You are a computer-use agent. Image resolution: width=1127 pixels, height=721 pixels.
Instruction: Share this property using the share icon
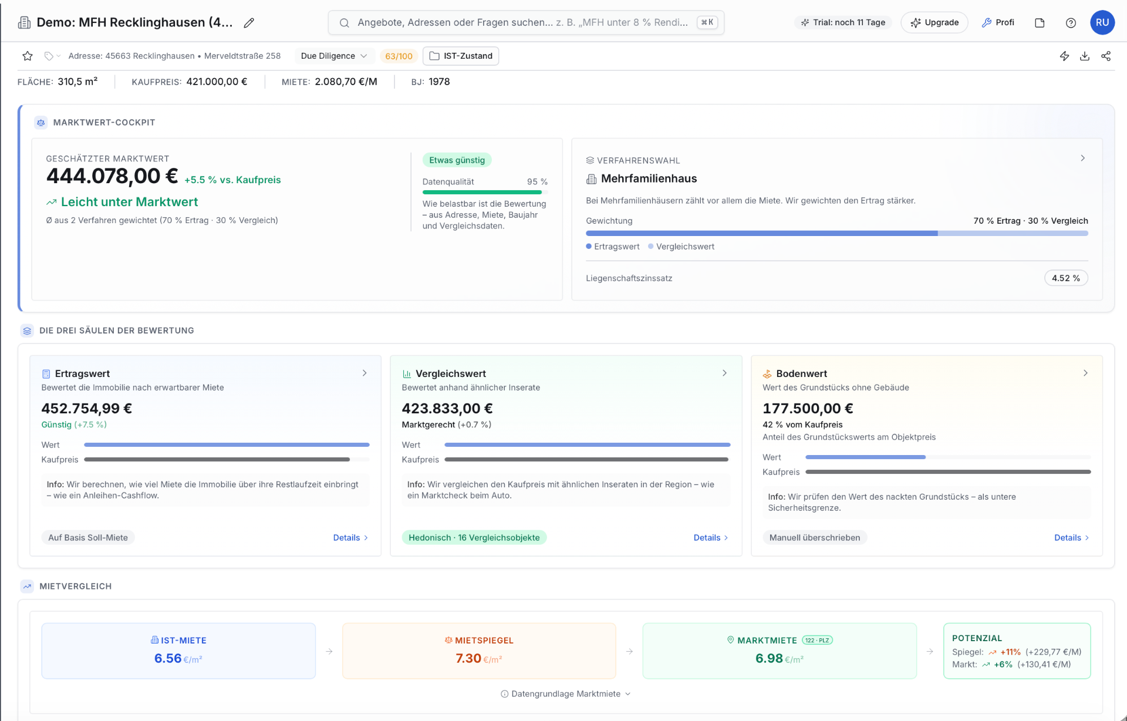tap(1106, 56)
